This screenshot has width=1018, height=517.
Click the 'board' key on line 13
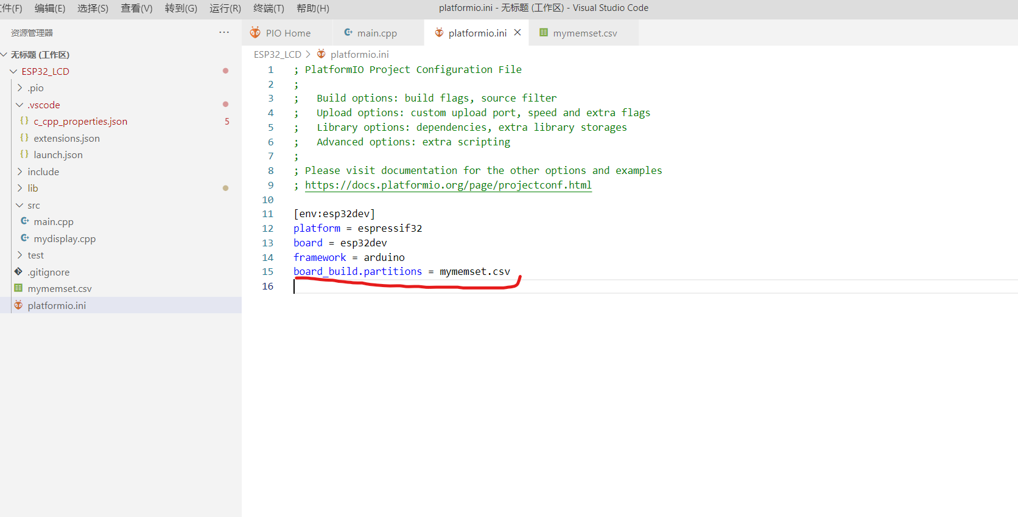coord(308,243)
